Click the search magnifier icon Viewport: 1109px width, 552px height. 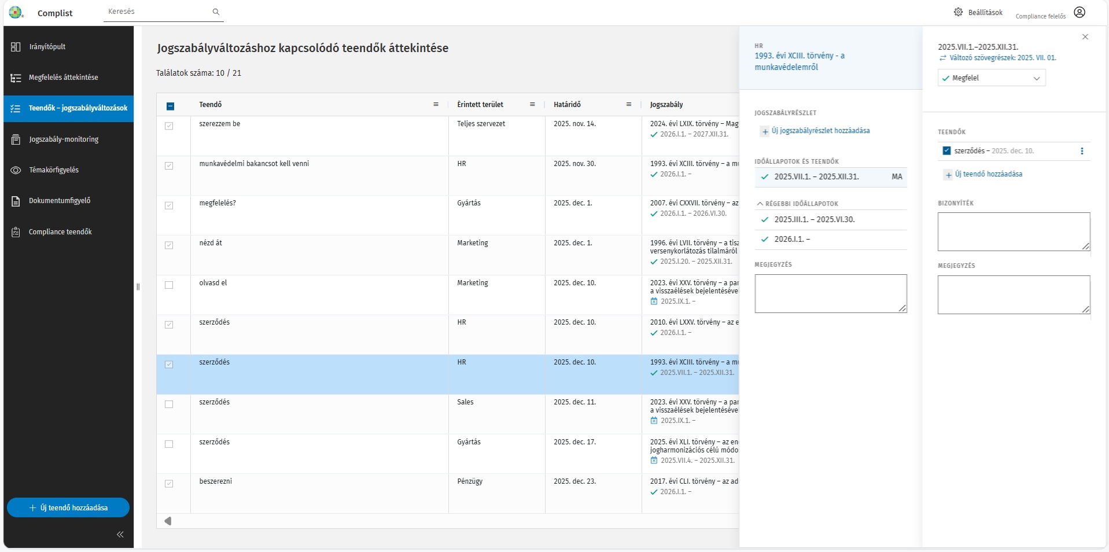(216, 12)
